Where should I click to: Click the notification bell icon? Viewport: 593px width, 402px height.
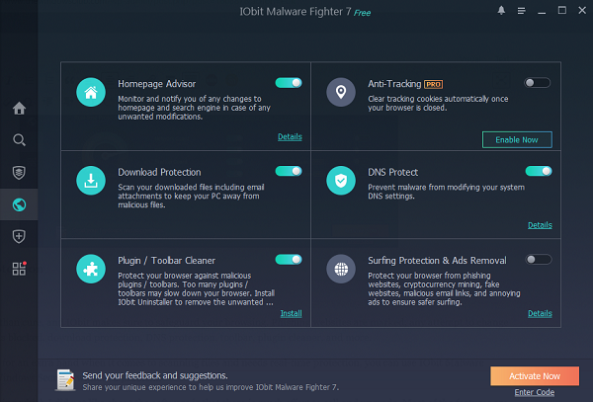tap(501, 10)
